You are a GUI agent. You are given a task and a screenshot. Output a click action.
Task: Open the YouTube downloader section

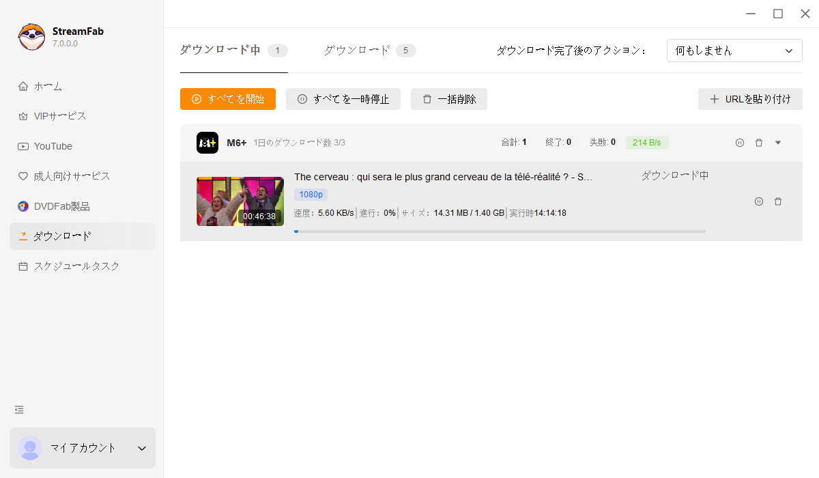(x=55, y=146)
